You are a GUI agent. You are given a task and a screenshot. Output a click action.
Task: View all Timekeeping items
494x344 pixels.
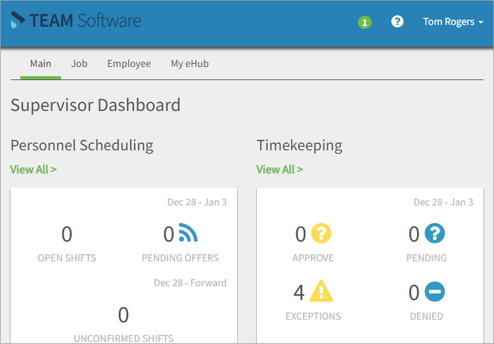pyautogui.click(x=280, y=169)
